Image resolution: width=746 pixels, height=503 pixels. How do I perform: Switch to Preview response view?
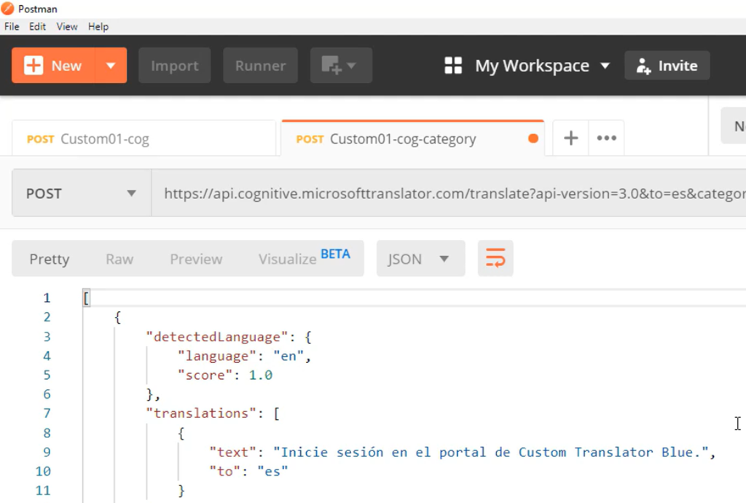pos(196,259)
